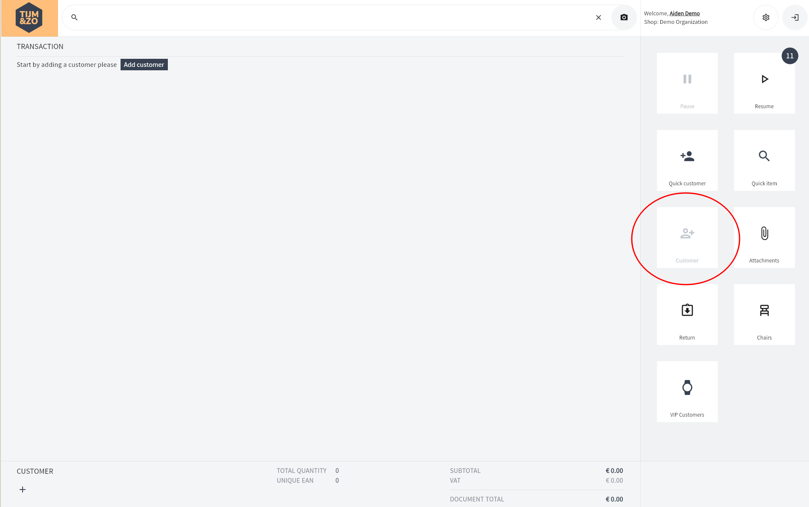
Task: Select the Customer tile
Action: (687, 238)
